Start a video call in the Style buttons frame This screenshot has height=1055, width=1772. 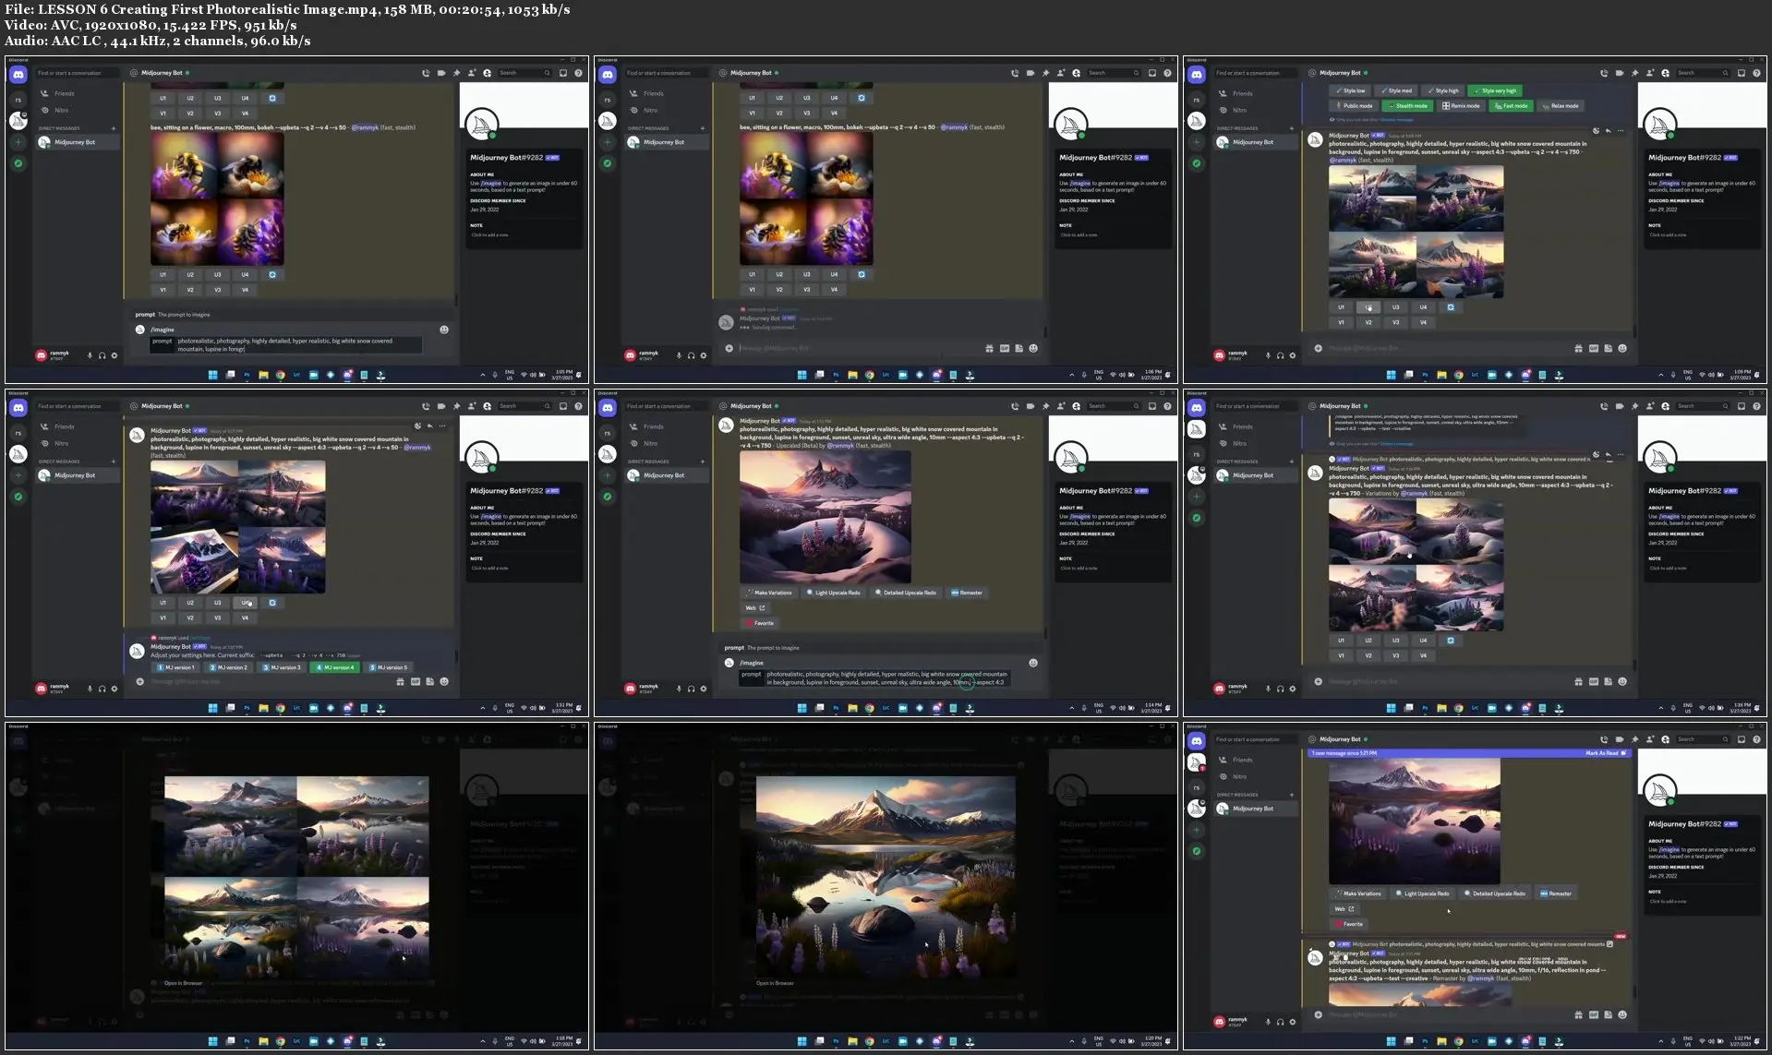[1620, 73]
